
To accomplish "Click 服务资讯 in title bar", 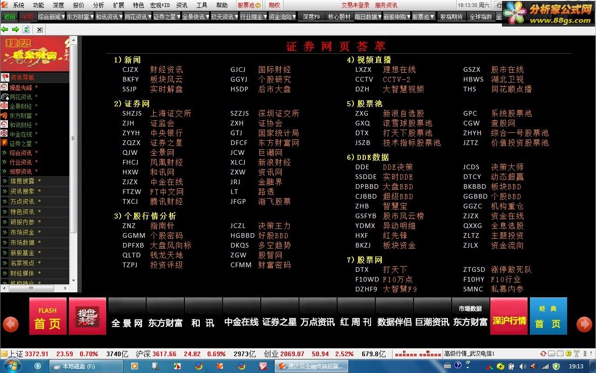I will pyautogui.click(x=386, y=5).
